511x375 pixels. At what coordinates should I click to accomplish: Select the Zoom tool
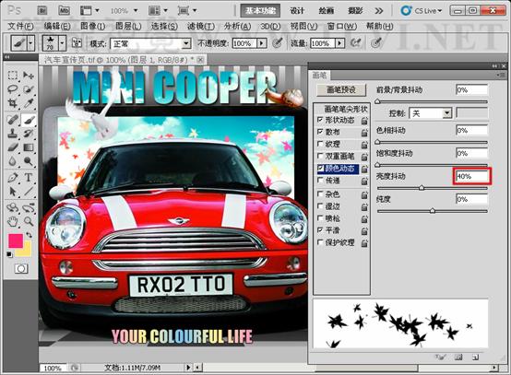pos(29,222)
